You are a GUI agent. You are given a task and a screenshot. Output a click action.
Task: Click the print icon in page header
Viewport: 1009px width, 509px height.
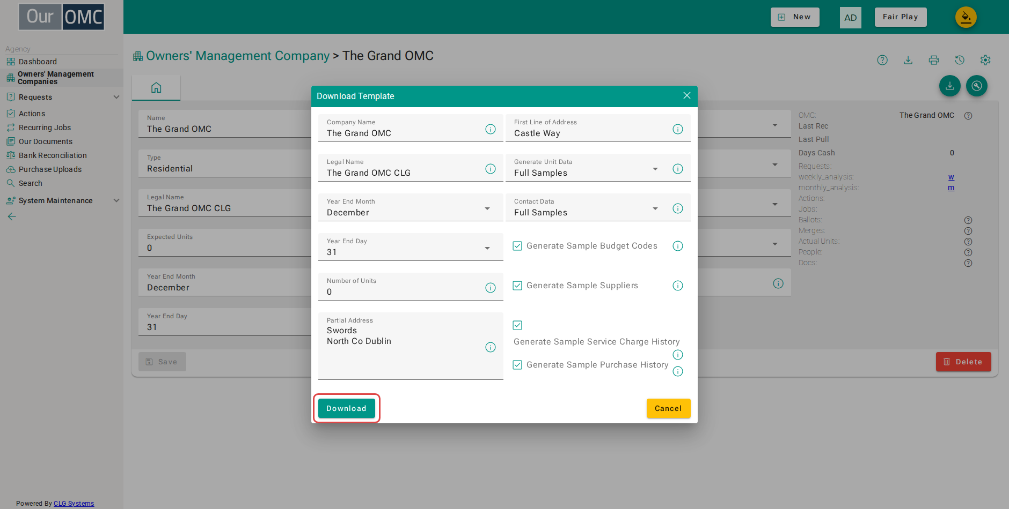934,60
